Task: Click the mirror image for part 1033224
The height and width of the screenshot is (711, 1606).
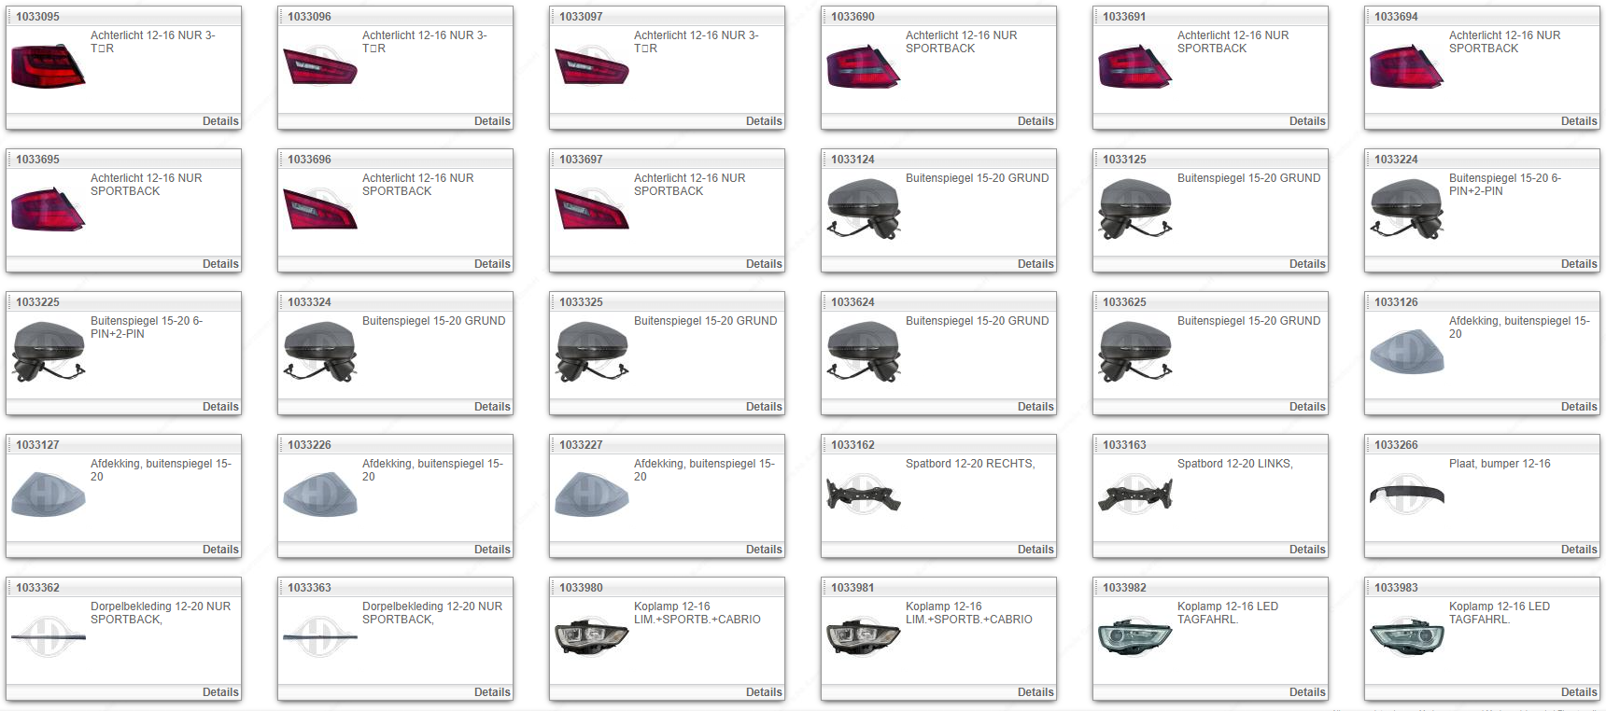Action: point(1406,209)
